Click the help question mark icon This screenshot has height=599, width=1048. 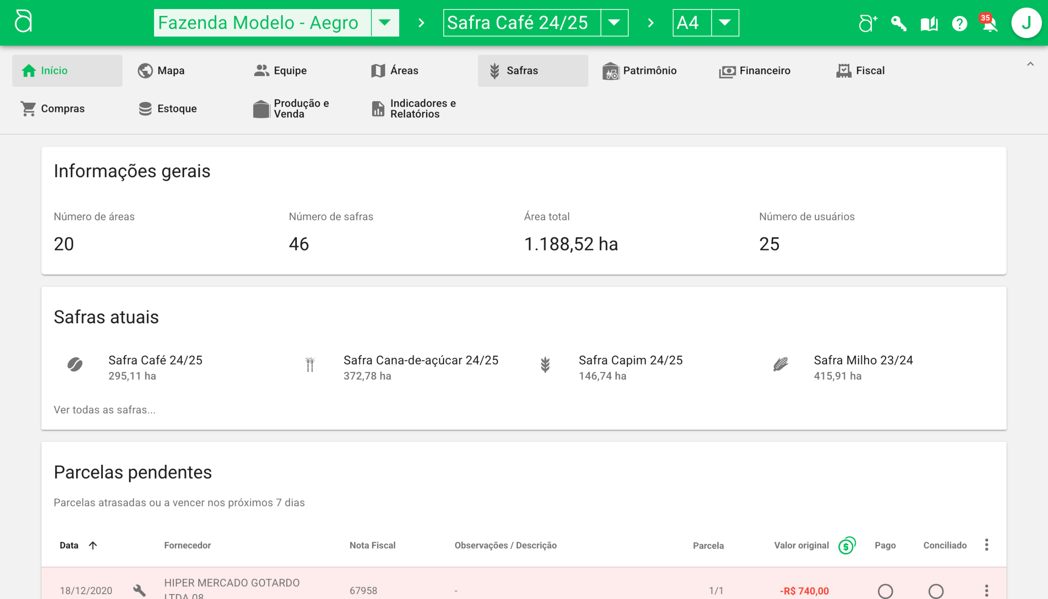click(x=959, y=24)
